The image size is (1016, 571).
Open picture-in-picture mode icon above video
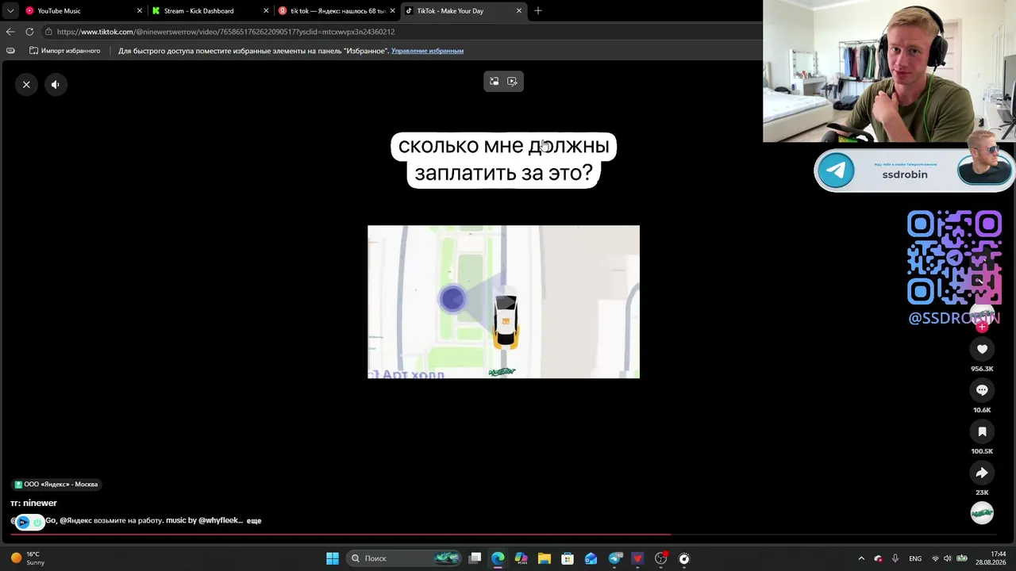pyautogui.click(x=494, y=81)
